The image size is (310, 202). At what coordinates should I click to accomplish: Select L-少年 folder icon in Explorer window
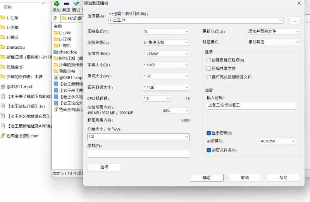point(3,27)
